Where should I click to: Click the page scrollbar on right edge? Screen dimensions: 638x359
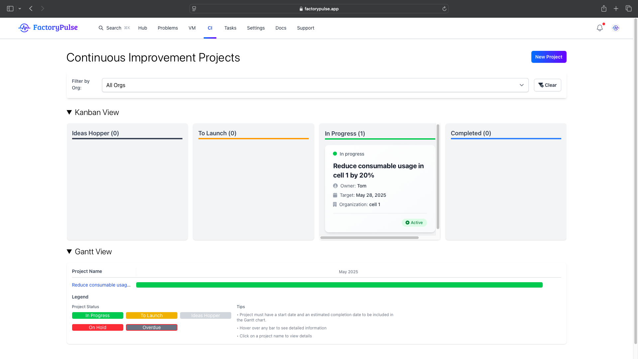pyautogui.click(x=635, y=181)
